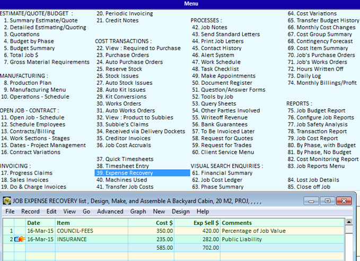
Task: Open 8. Production Plan
Action: (x=28, y=83)
